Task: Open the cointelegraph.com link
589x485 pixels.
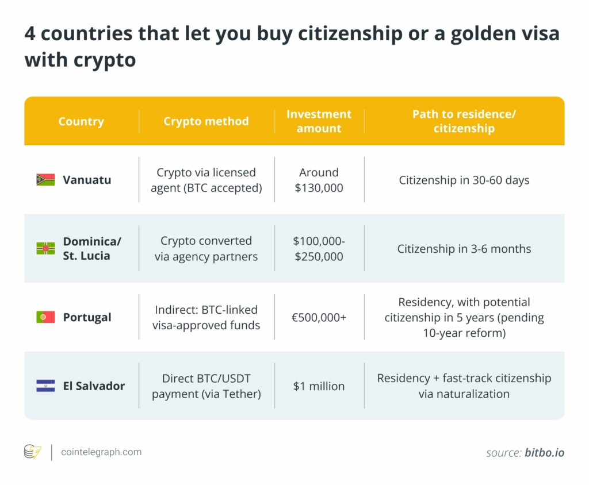Action: tap(101, 452)
